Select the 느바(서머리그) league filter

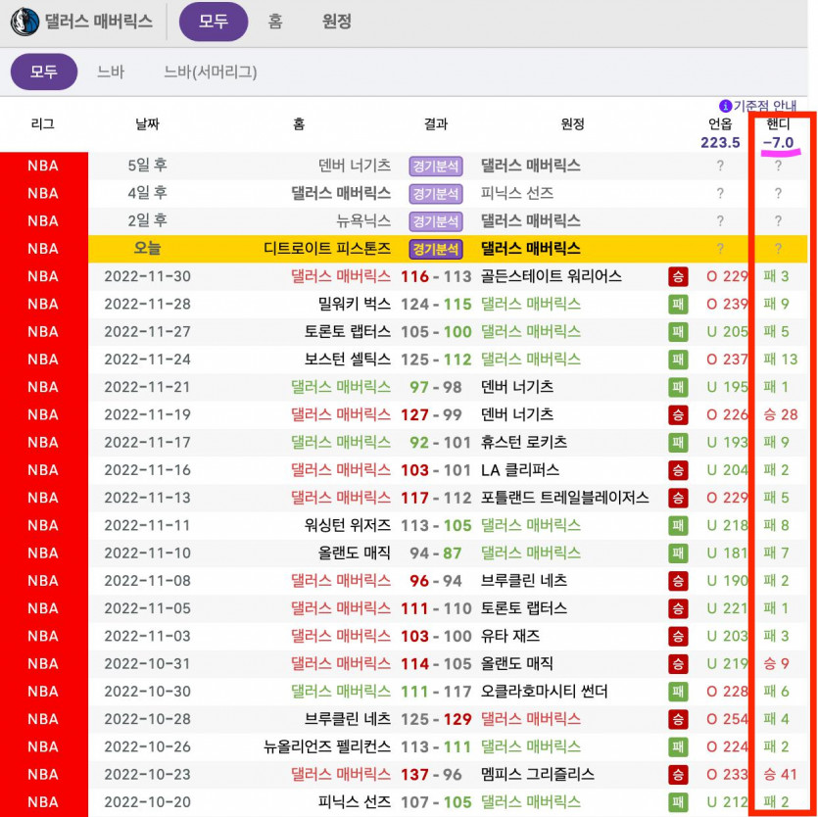(x=211, y=72)
